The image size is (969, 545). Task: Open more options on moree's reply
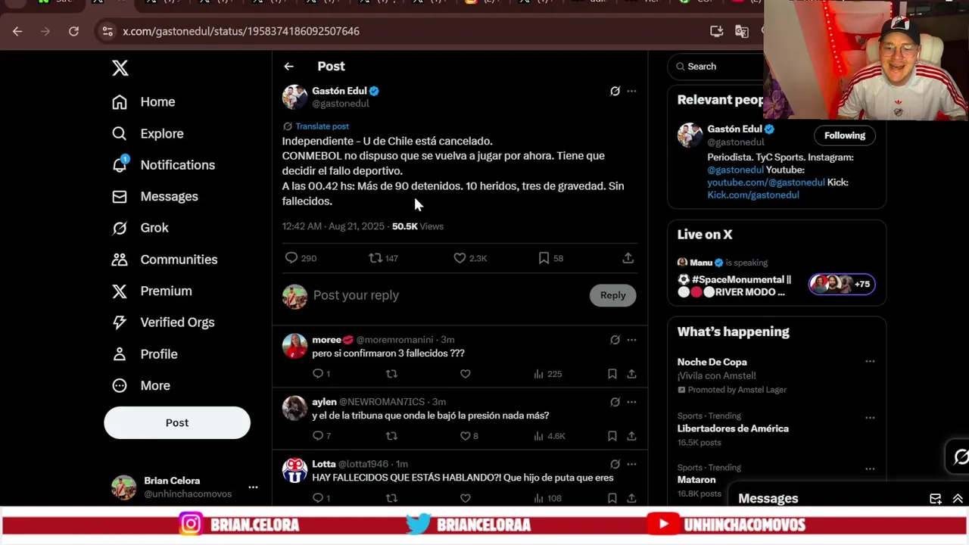tap(631, 340)
